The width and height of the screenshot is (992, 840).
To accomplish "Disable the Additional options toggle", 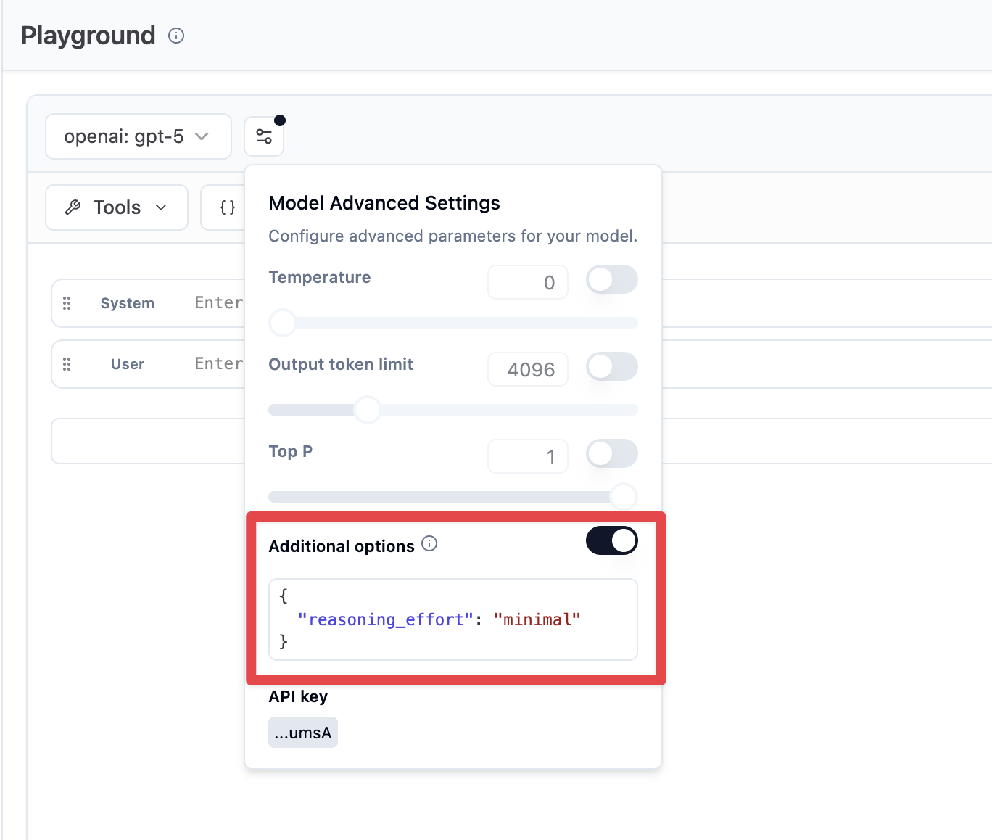I will pyautogui.click(x=611, y=540).
